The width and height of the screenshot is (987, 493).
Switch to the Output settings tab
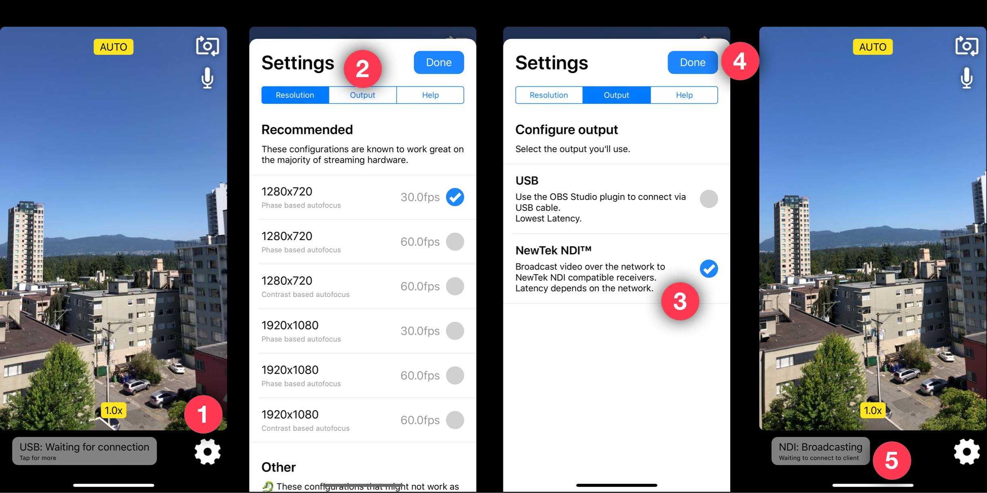pyautogui.click(x=362, y=95)
